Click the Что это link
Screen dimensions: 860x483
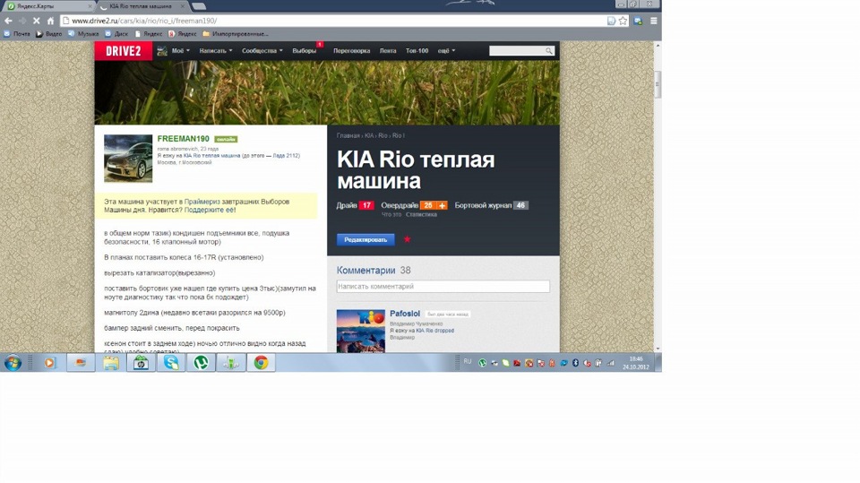coord(391,214)
